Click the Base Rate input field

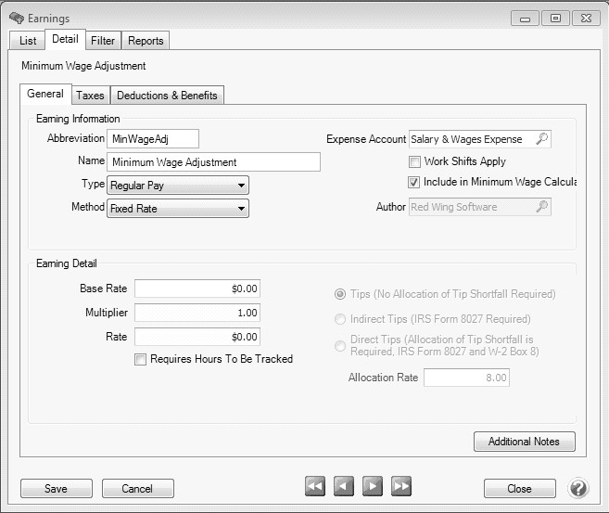[x=197, y=289]
